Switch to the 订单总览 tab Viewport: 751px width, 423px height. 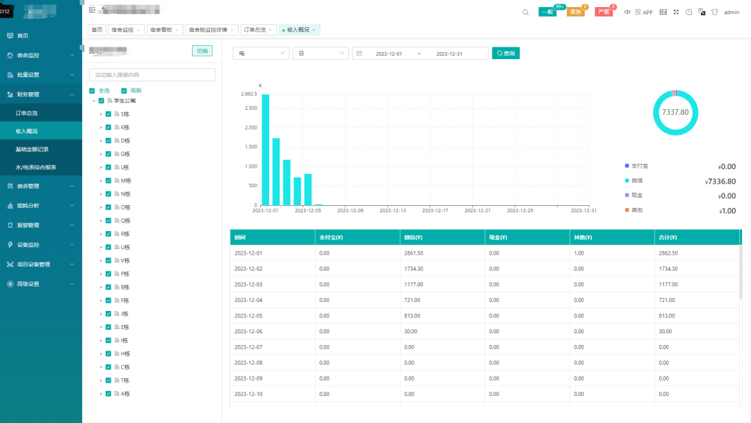pos(259,30)
